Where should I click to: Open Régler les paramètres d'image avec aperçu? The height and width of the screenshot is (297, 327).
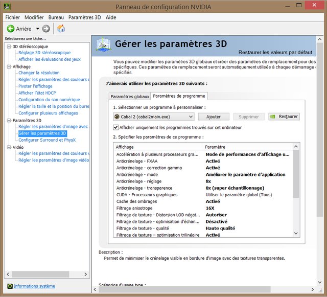(x=54, y=126)
